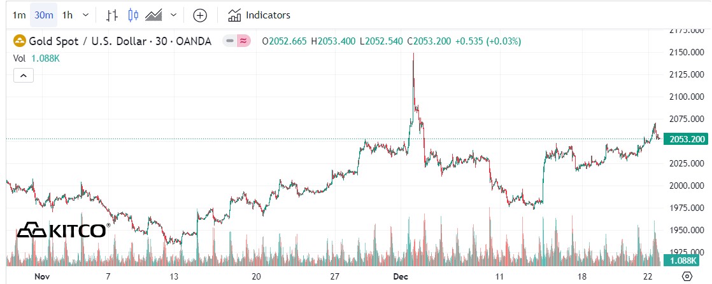Select the 1m interval
The image size is (712, 284).
[19, 15]
